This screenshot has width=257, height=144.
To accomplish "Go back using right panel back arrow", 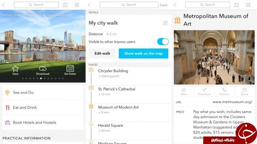I will coord(175,5).
